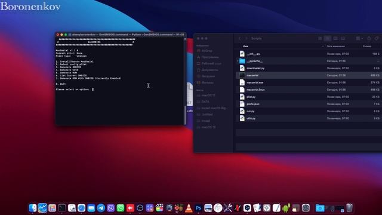
Task: Launch Safari from the Dock
Action: 81,208
